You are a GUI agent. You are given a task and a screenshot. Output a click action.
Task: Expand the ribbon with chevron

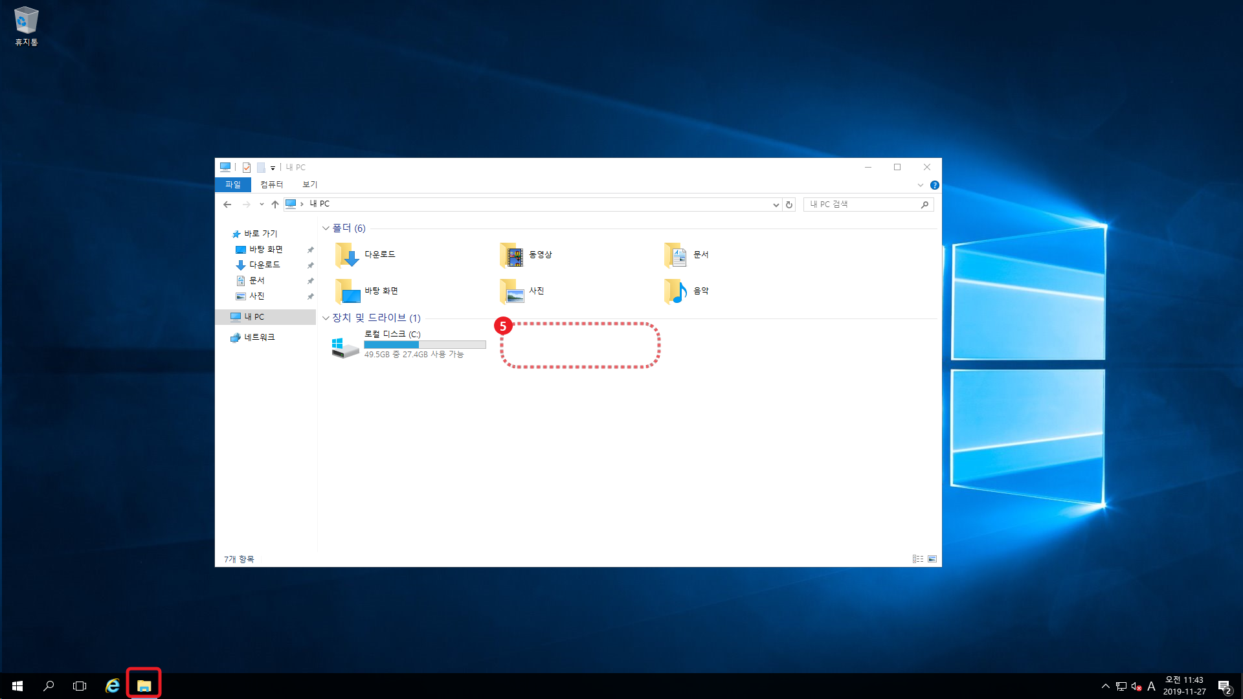tap(921, 185)
